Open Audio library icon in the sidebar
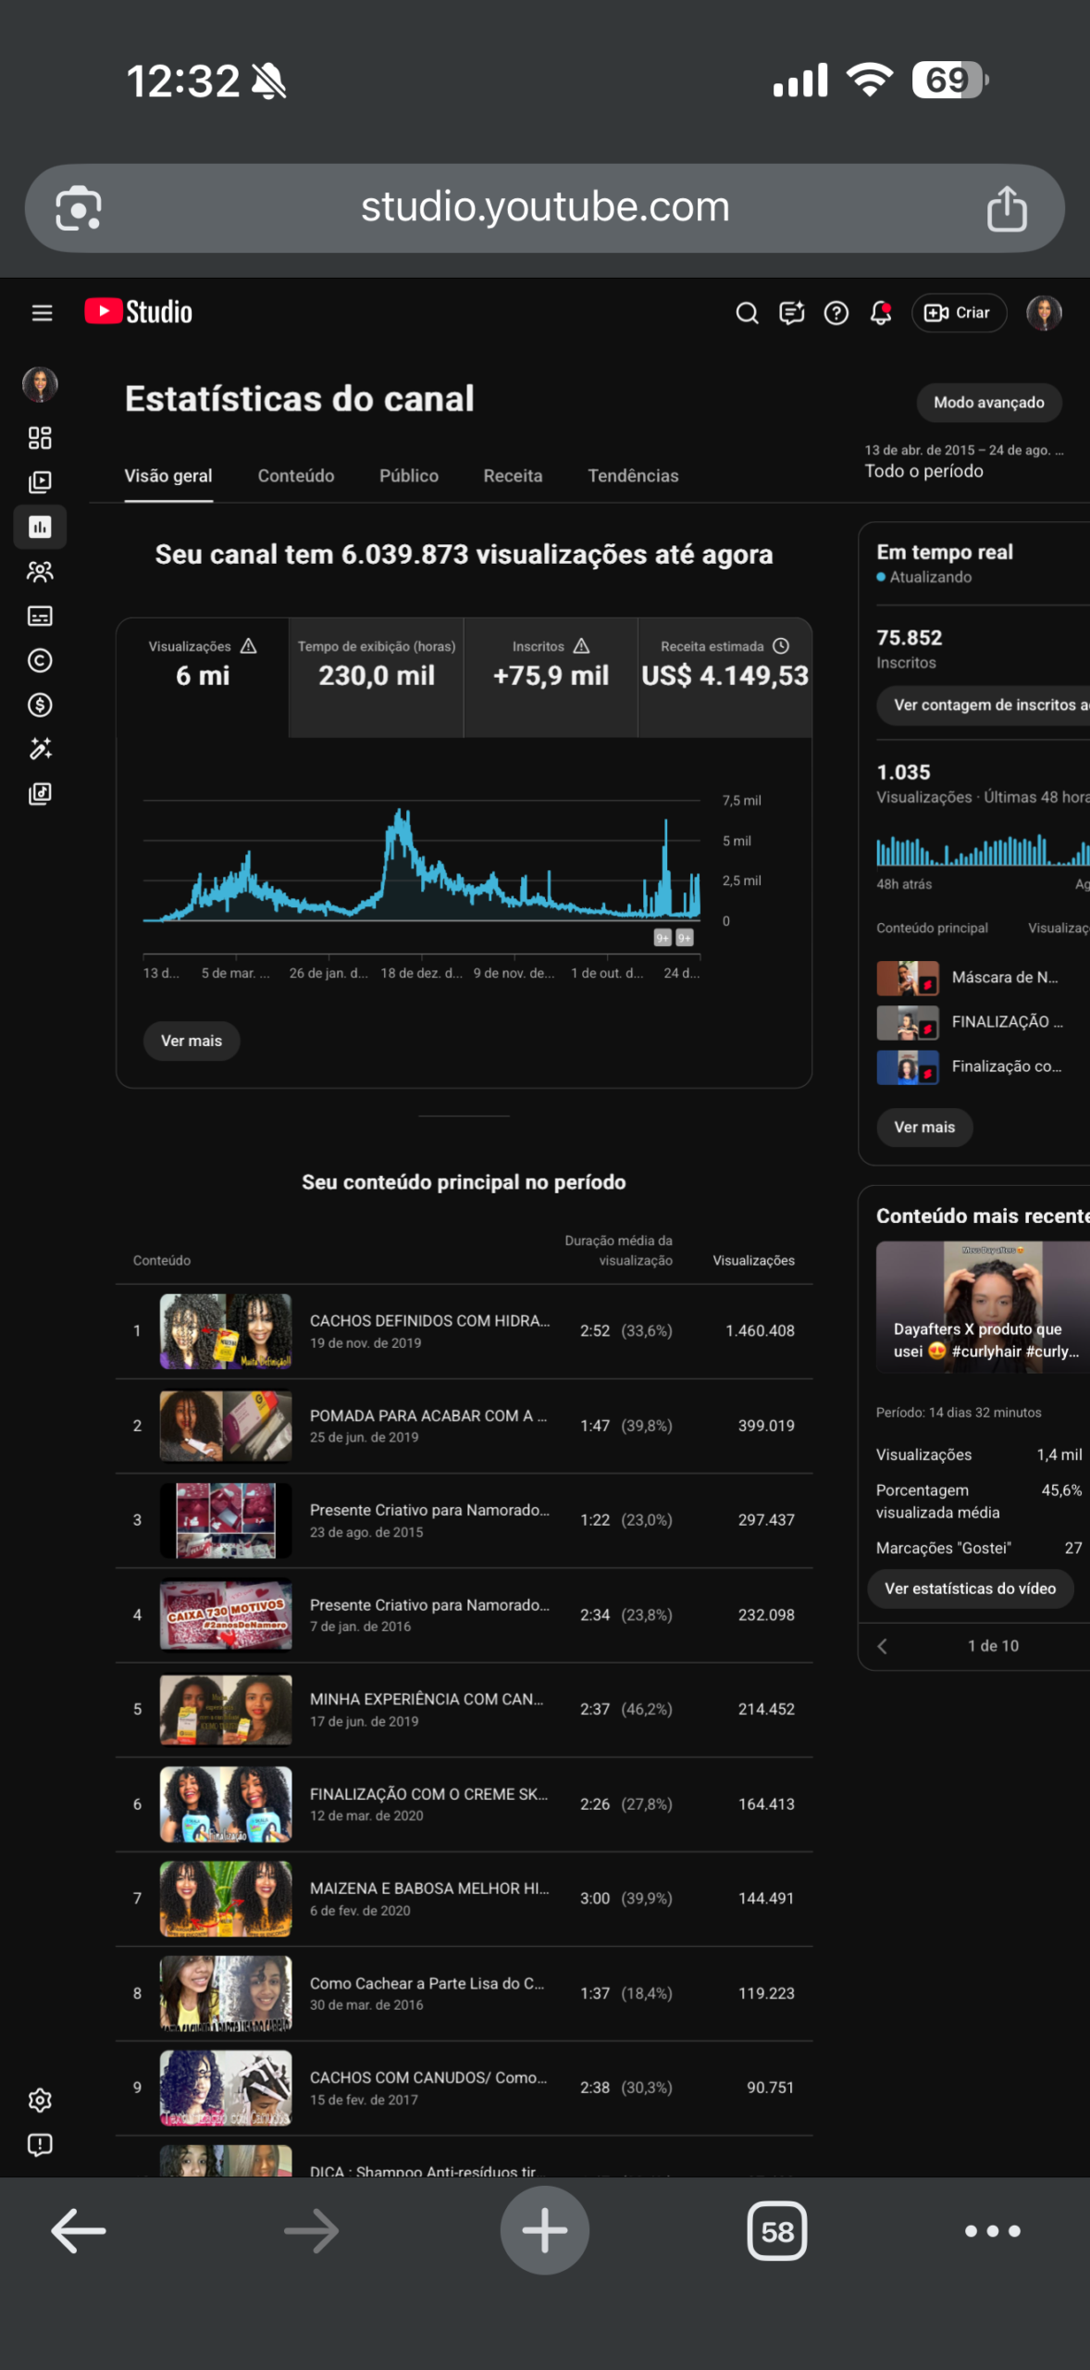1090x2370 pixels. tap(40, 793)
